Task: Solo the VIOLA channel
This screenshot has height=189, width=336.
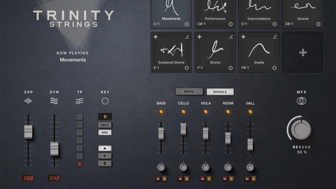Action: pos(209,179)
